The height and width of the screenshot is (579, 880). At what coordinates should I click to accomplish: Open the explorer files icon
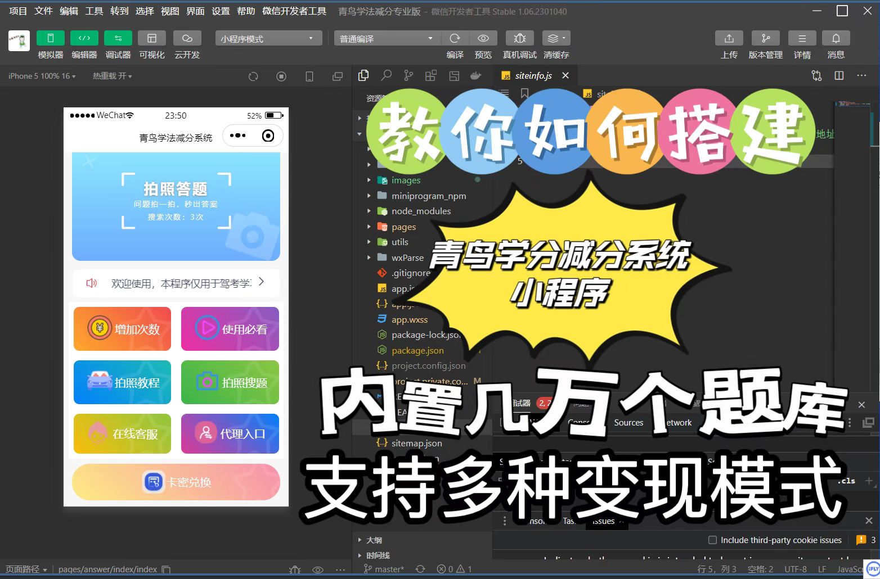pos(363,75)
